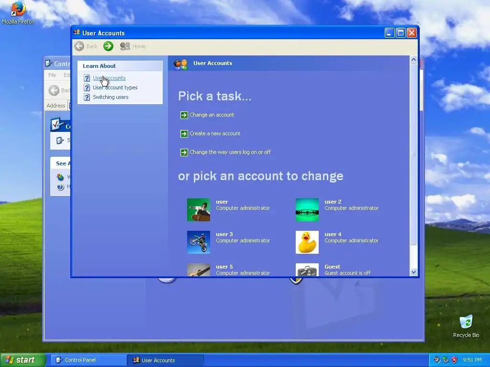Select 'Change an account' task
This screenshot has width=490, height=367.
(x=212, y=115)
